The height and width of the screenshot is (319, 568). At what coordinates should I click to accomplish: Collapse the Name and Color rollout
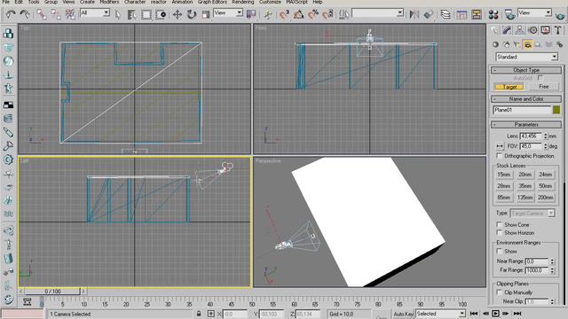click(x=526, y=98)
